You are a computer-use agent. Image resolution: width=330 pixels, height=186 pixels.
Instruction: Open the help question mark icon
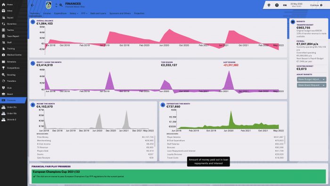277,5
